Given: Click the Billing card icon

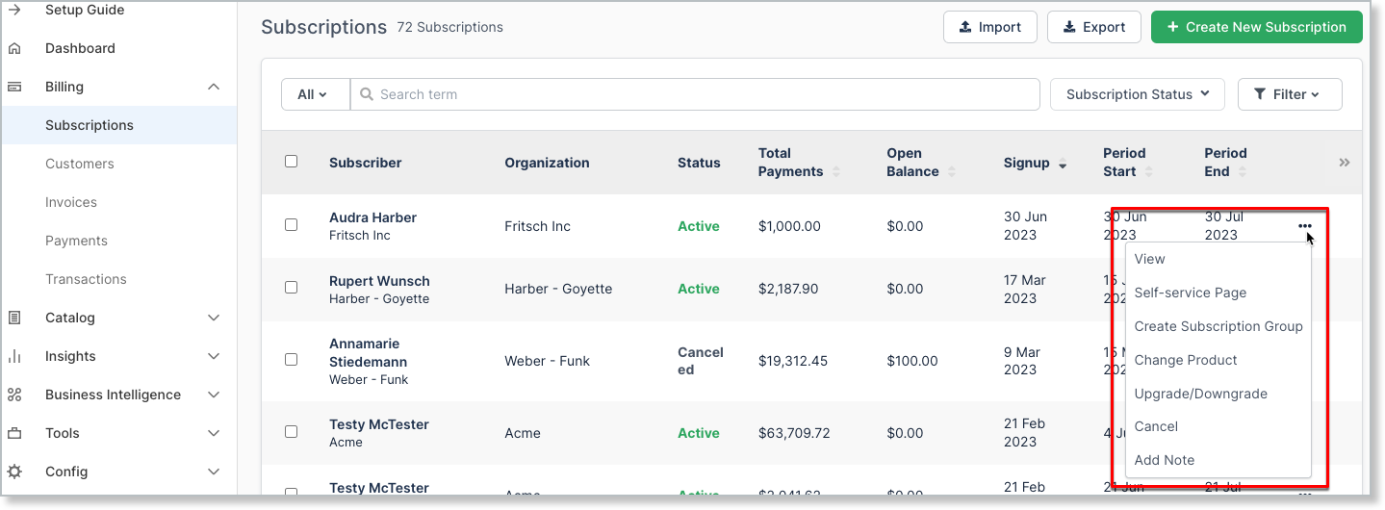Looking at the screenshot, I should [14, 87].
